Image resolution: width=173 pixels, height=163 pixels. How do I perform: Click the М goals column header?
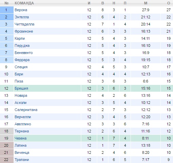(146, 3)
